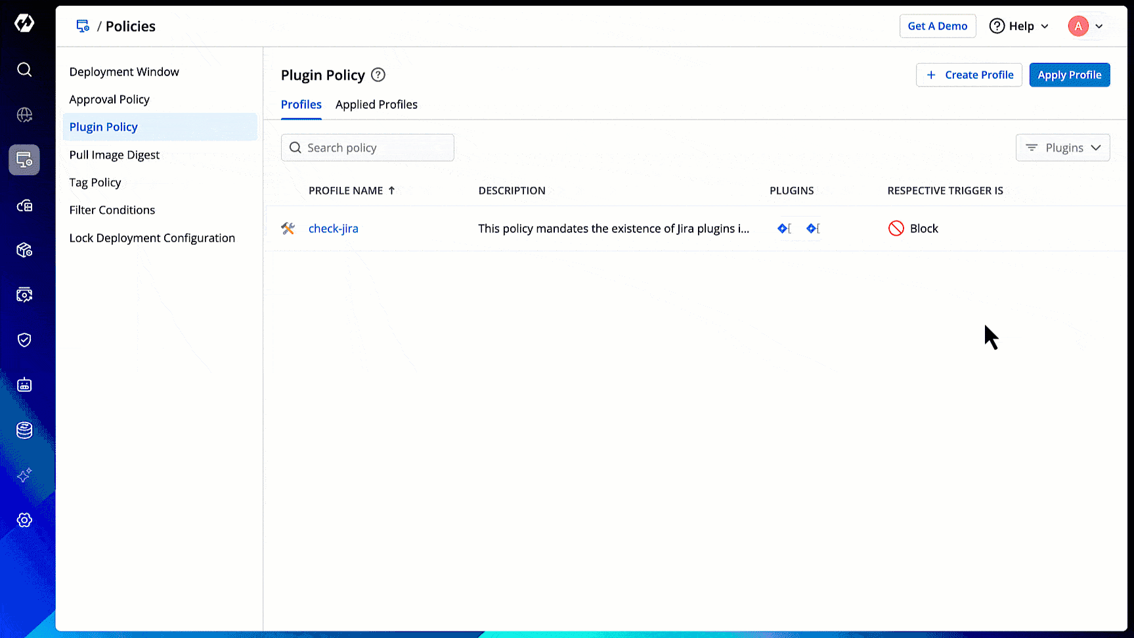
Task: Open Lock Deployment Configuration policy
Action: click(152, 238)
